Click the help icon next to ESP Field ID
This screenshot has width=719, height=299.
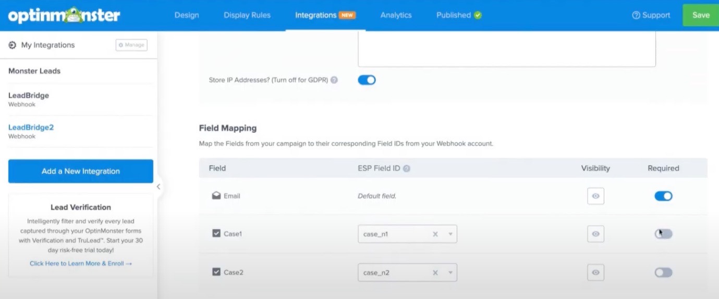[x=407, y=168]
